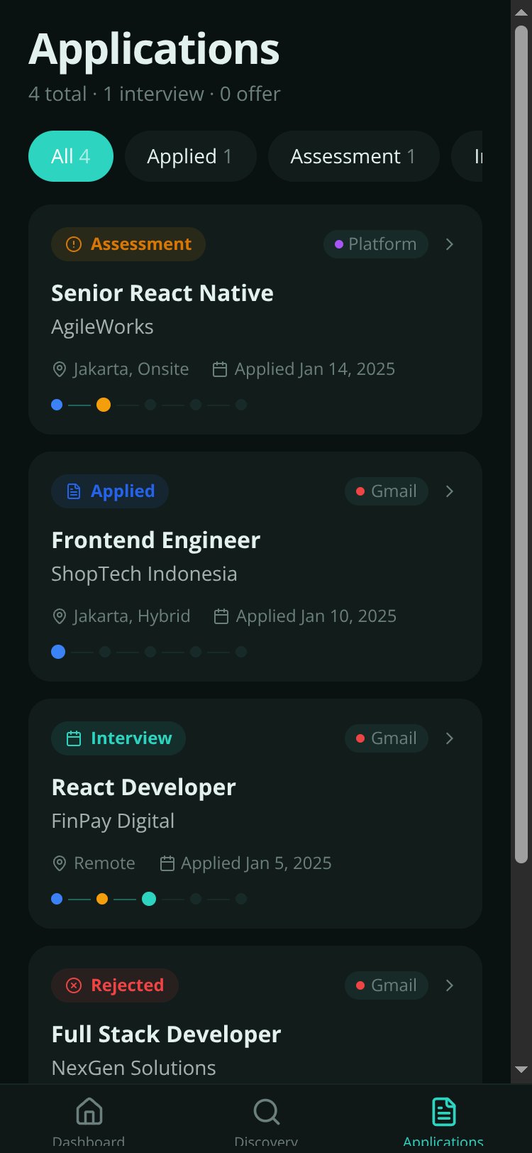Filter by Applied 1 chip
This screenshot has height=1153, width=532.
(190, 156)
